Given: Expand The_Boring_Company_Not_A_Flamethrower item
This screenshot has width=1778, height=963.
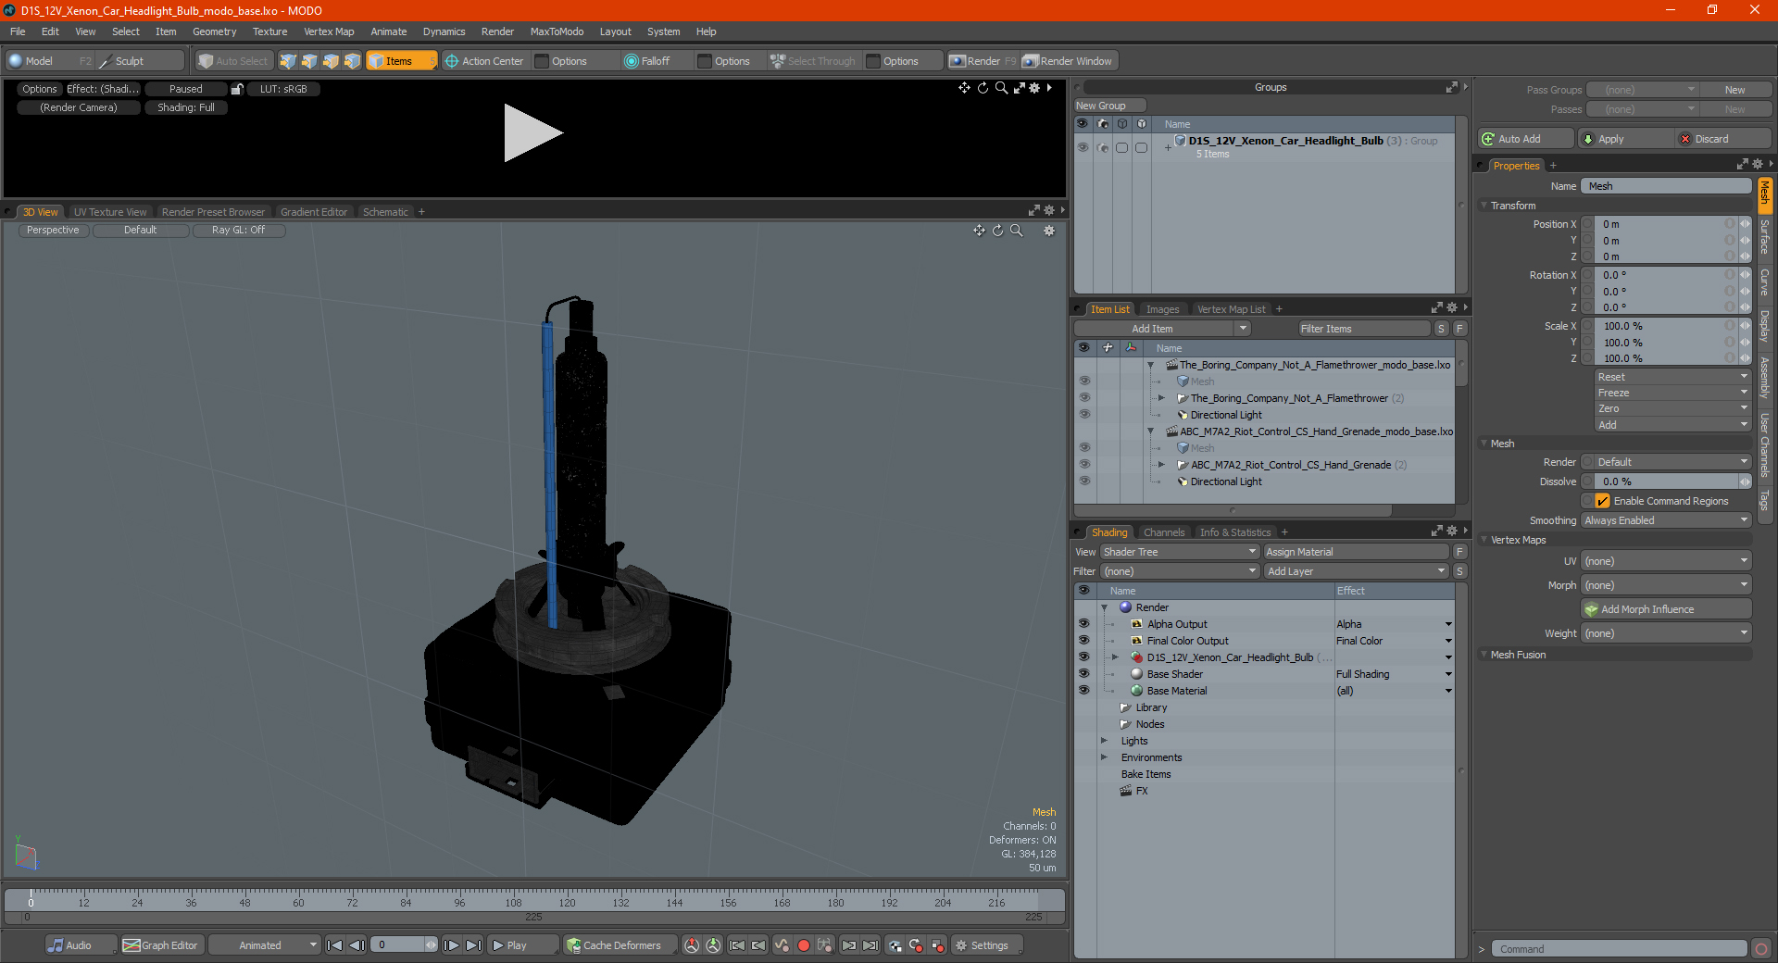Looking at the screenshot, I should click(x=1161, y=398).
